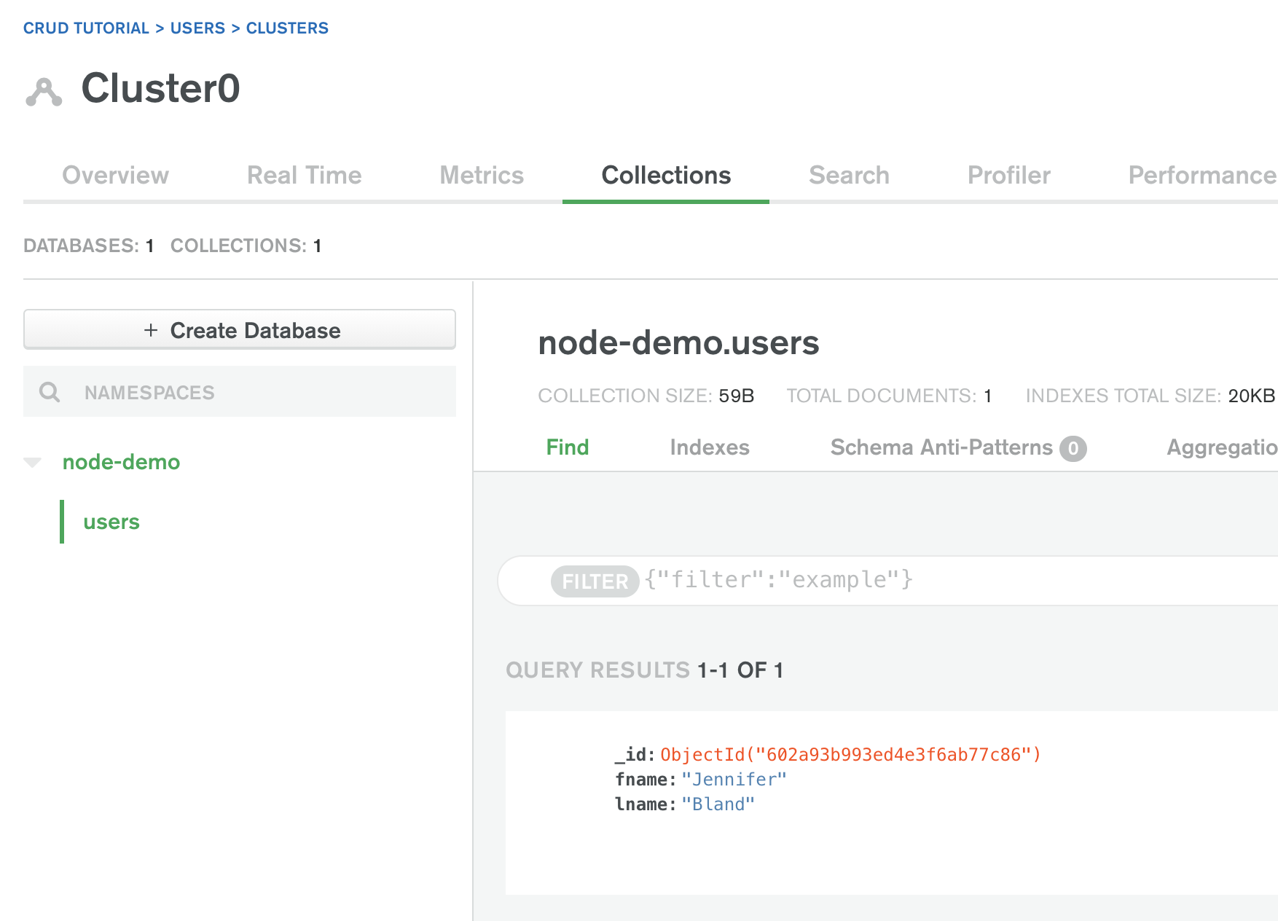
Task: Click the Cluster0 cluster icon
Action: point(44,92)
